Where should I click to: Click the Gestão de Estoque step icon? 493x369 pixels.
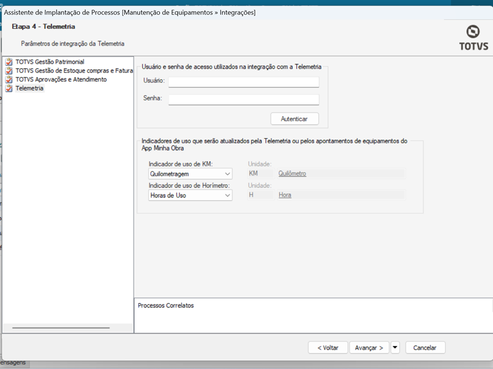[x=9, y=71]
